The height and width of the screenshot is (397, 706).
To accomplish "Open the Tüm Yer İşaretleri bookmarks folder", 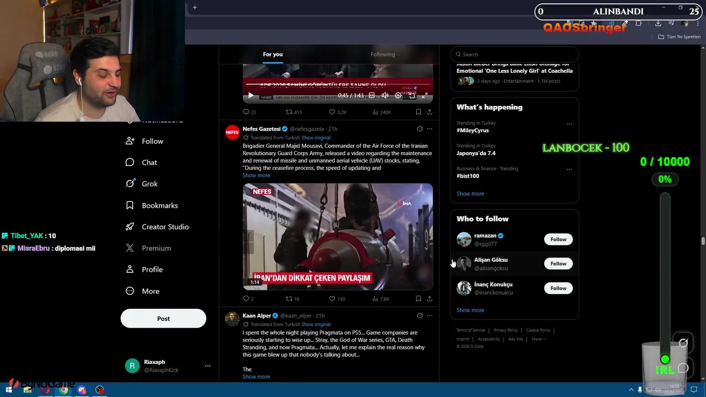I will tap(680, 37).
